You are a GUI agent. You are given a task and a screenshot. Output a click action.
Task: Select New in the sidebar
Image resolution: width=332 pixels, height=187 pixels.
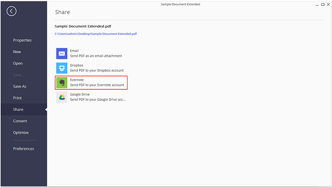click(x=17, y=52)
